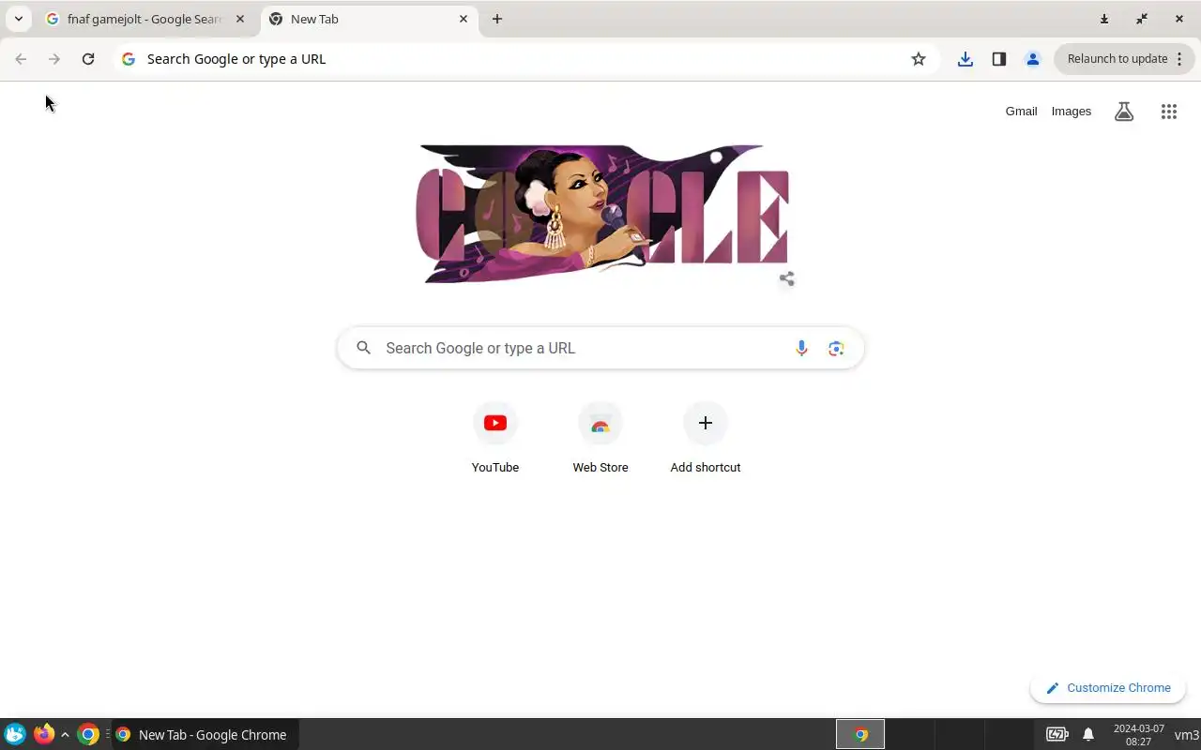Switch to the fnaf gamejolt tab

[x=145, y=19]
